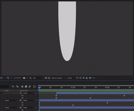Select second layer's second-property keyframe at 01:00f
134x111 pixels.
pyautogui.click(x=73, y=105)
